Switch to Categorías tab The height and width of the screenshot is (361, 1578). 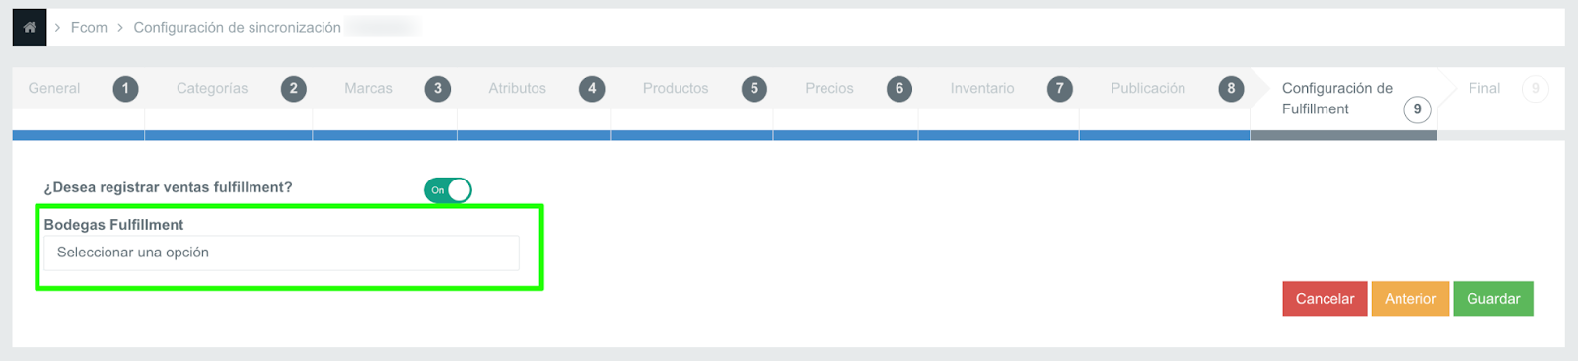point(212,88)
